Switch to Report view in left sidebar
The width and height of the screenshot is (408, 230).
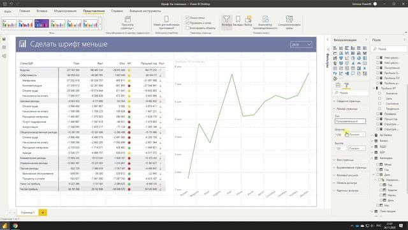click(x=4, y=39)
